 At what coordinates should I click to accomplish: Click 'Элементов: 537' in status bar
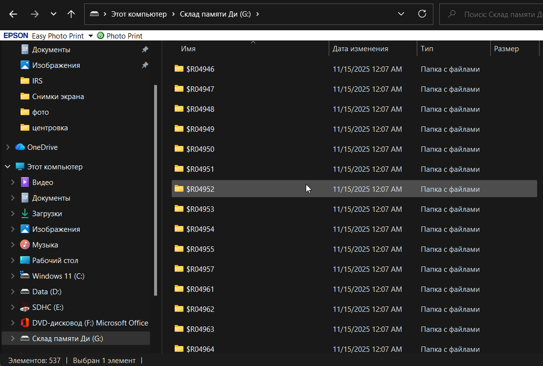pyautogui.click(x=34, y=361)
